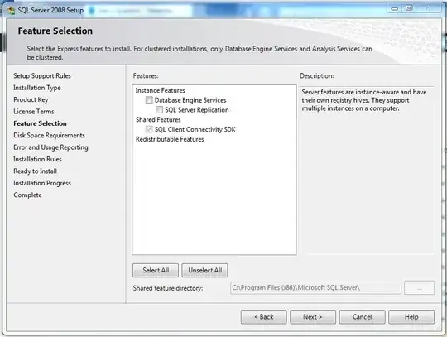Open Help for Feature Selection

coord(411,317)
